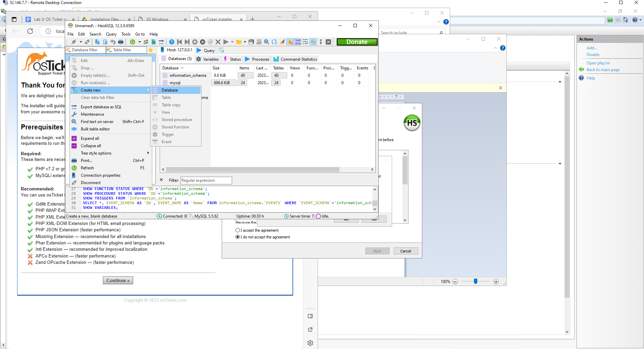Click the Delete row circle-x icon
This screenshot has height=349, width=644.
pyautogui.click(x=203, y=42)
